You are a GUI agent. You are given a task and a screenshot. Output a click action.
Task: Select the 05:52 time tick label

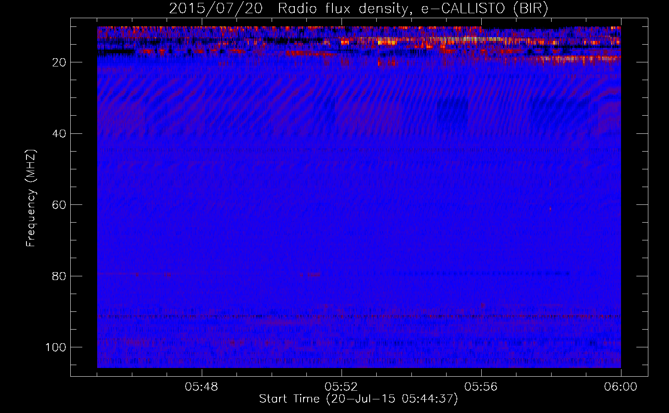(341, 387)
